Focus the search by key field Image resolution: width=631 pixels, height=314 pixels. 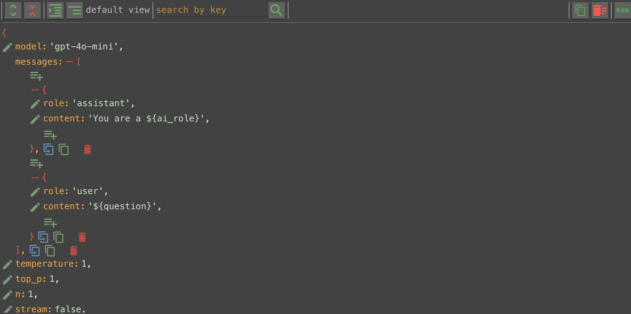coord(210,10)
